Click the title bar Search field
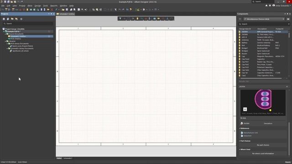Screen dimensions: 292x164 (x=263, y=2)
